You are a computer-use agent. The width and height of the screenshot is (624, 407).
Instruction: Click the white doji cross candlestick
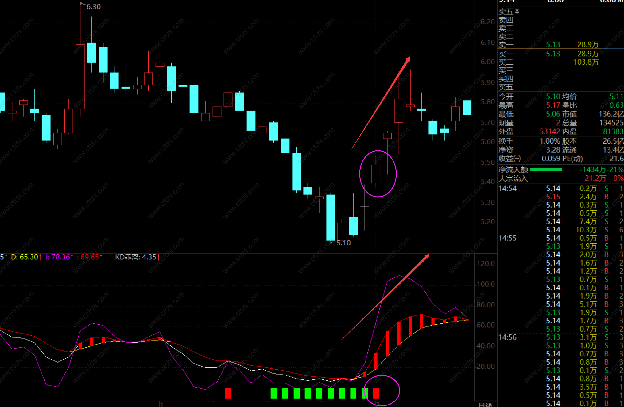[x=365, y=207]
